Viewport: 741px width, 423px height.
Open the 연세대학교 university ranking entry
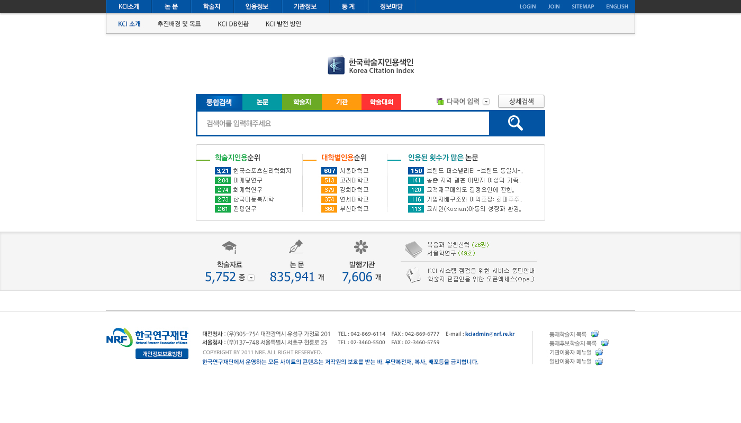point(354,199)
